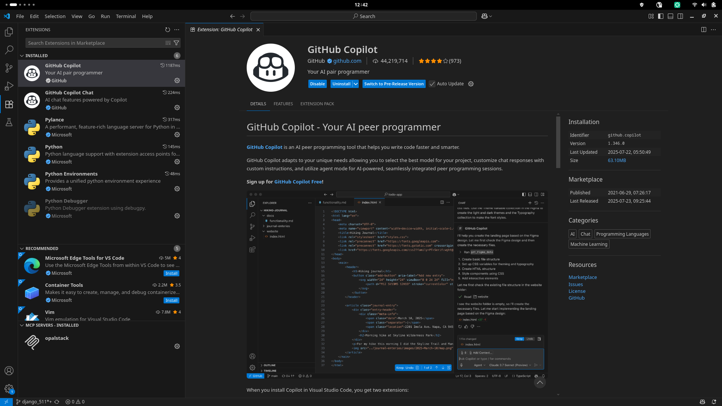Collapse the INSTALLED extensions section
The height and width of the screenshot is (406, 722).
coord(22,55)
